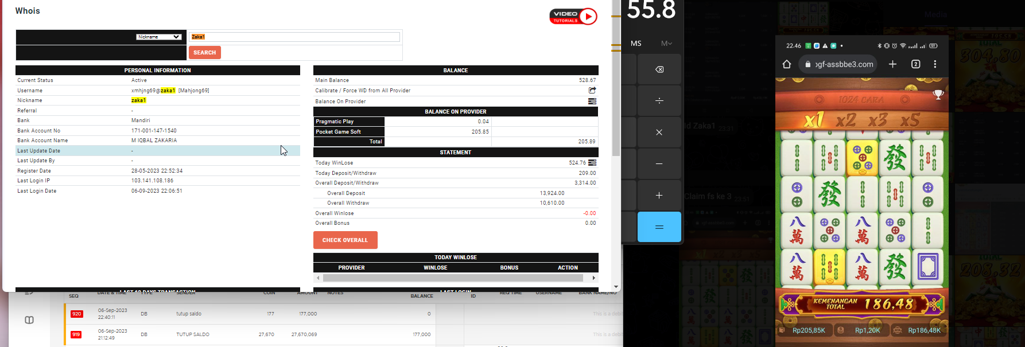Open the phone browser three-dot menu
The image size is (1025, 347).
935,64
